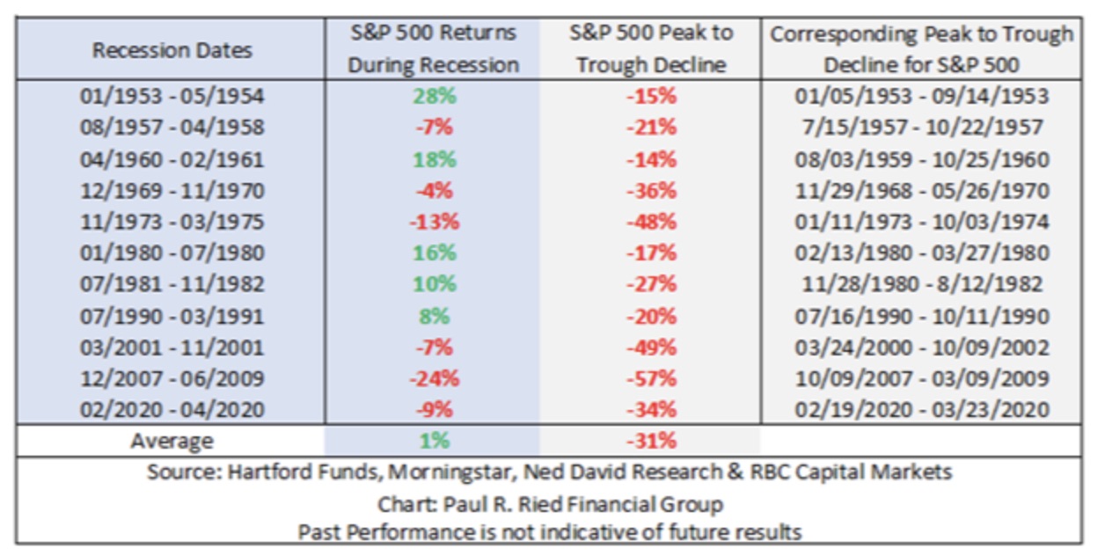Select the 08/1957 - 04/1958 date cell
This screenshot has width=1105, height=556.
click(172, 128)
